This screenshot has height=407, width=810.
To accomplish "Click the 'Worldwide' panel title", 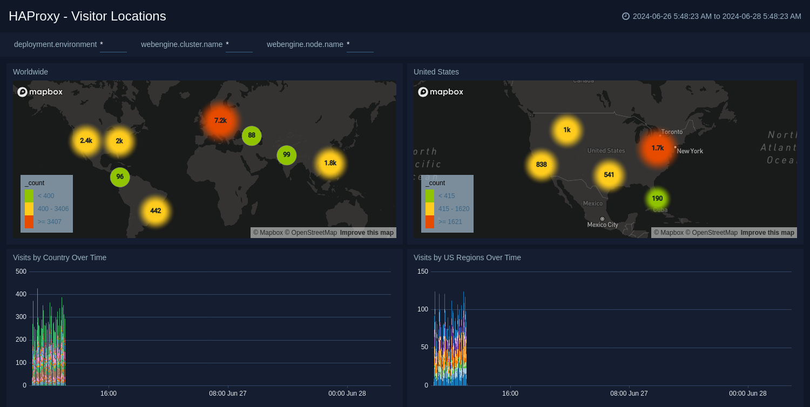I will [30, 72].
